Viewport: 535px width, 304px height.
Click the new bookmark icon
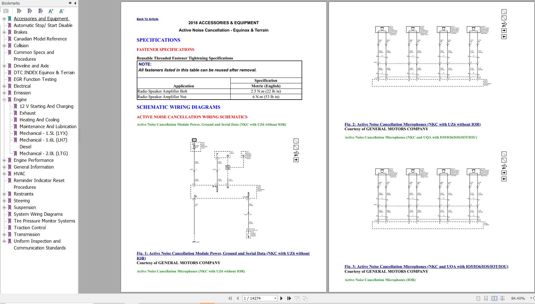coord(29,11)
